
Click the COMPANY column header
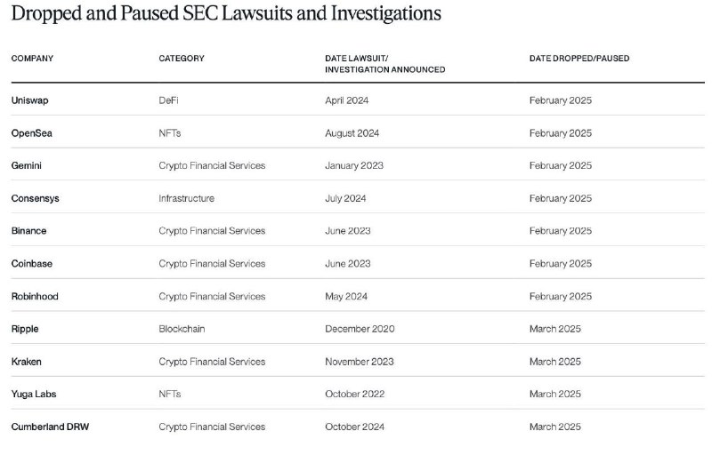[32, 59]
